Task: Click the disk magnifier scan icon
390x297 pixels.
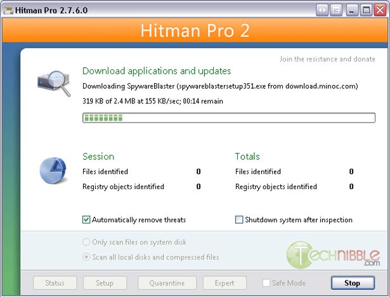Action: click(x=54, y=83)
